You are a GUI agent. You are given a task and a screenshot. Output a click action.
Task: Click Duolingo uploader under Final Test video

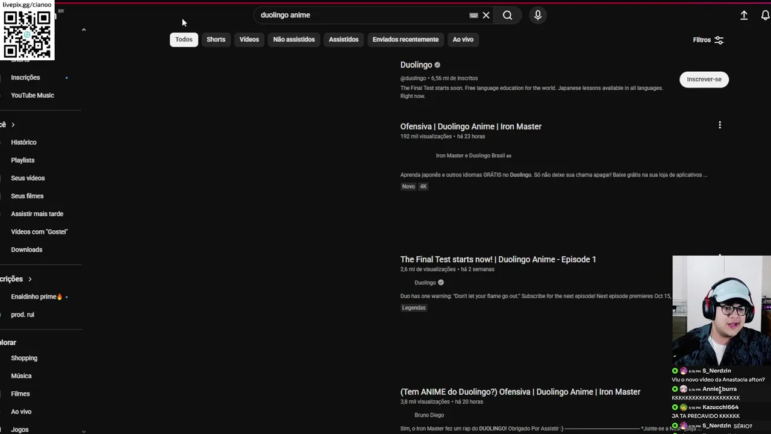(x=425, y=283)
